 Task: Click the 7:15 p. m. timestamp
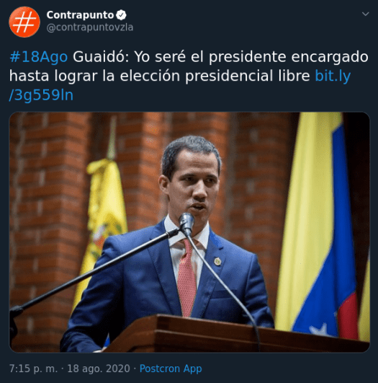pyautogui.click(x=33, y=369)
